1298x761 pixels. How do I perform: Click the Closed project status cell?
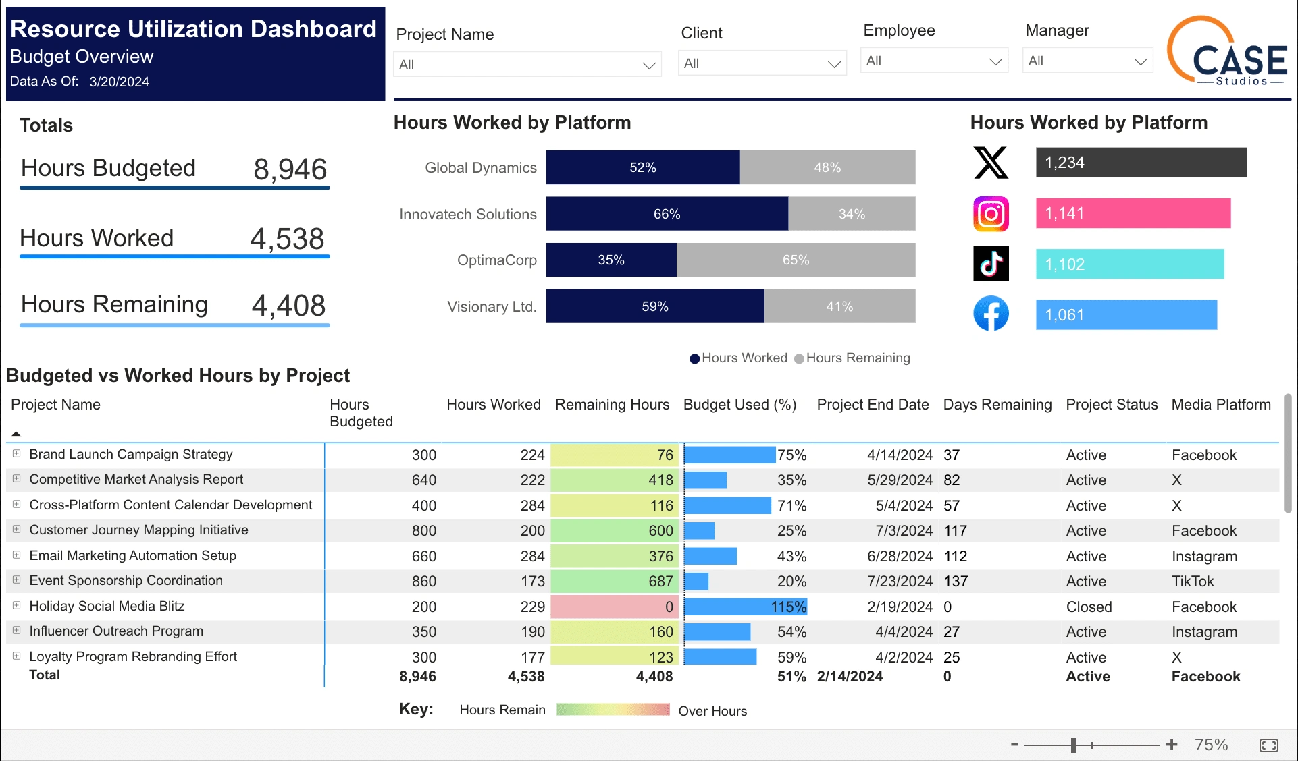1089,607
